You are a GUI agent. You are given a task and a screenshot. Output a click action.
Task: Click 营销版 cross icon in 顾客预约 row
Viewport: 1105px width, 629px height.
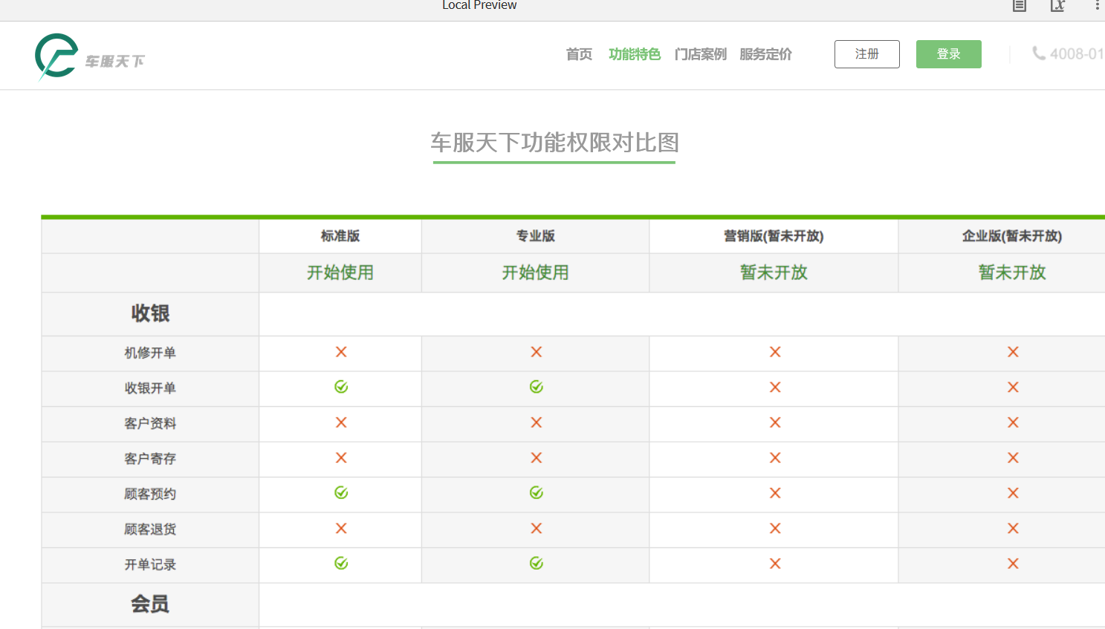coord(775,493)
